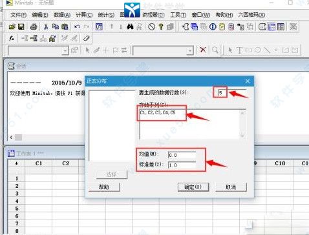
Task: Open the 六西格玛 menu
Action: pos(251,15)
